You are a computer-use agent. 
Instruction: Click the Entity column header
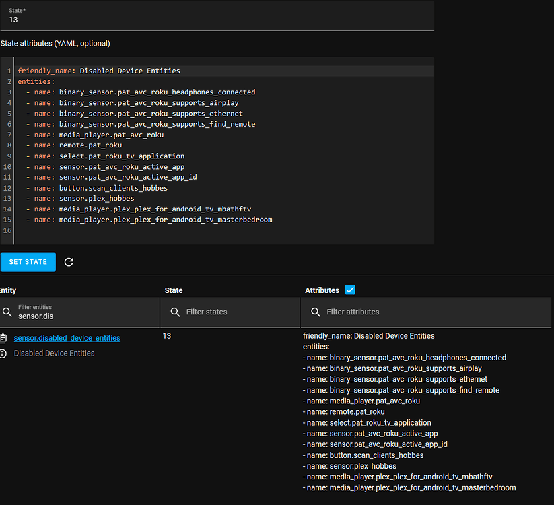click(x=7, y=290)
